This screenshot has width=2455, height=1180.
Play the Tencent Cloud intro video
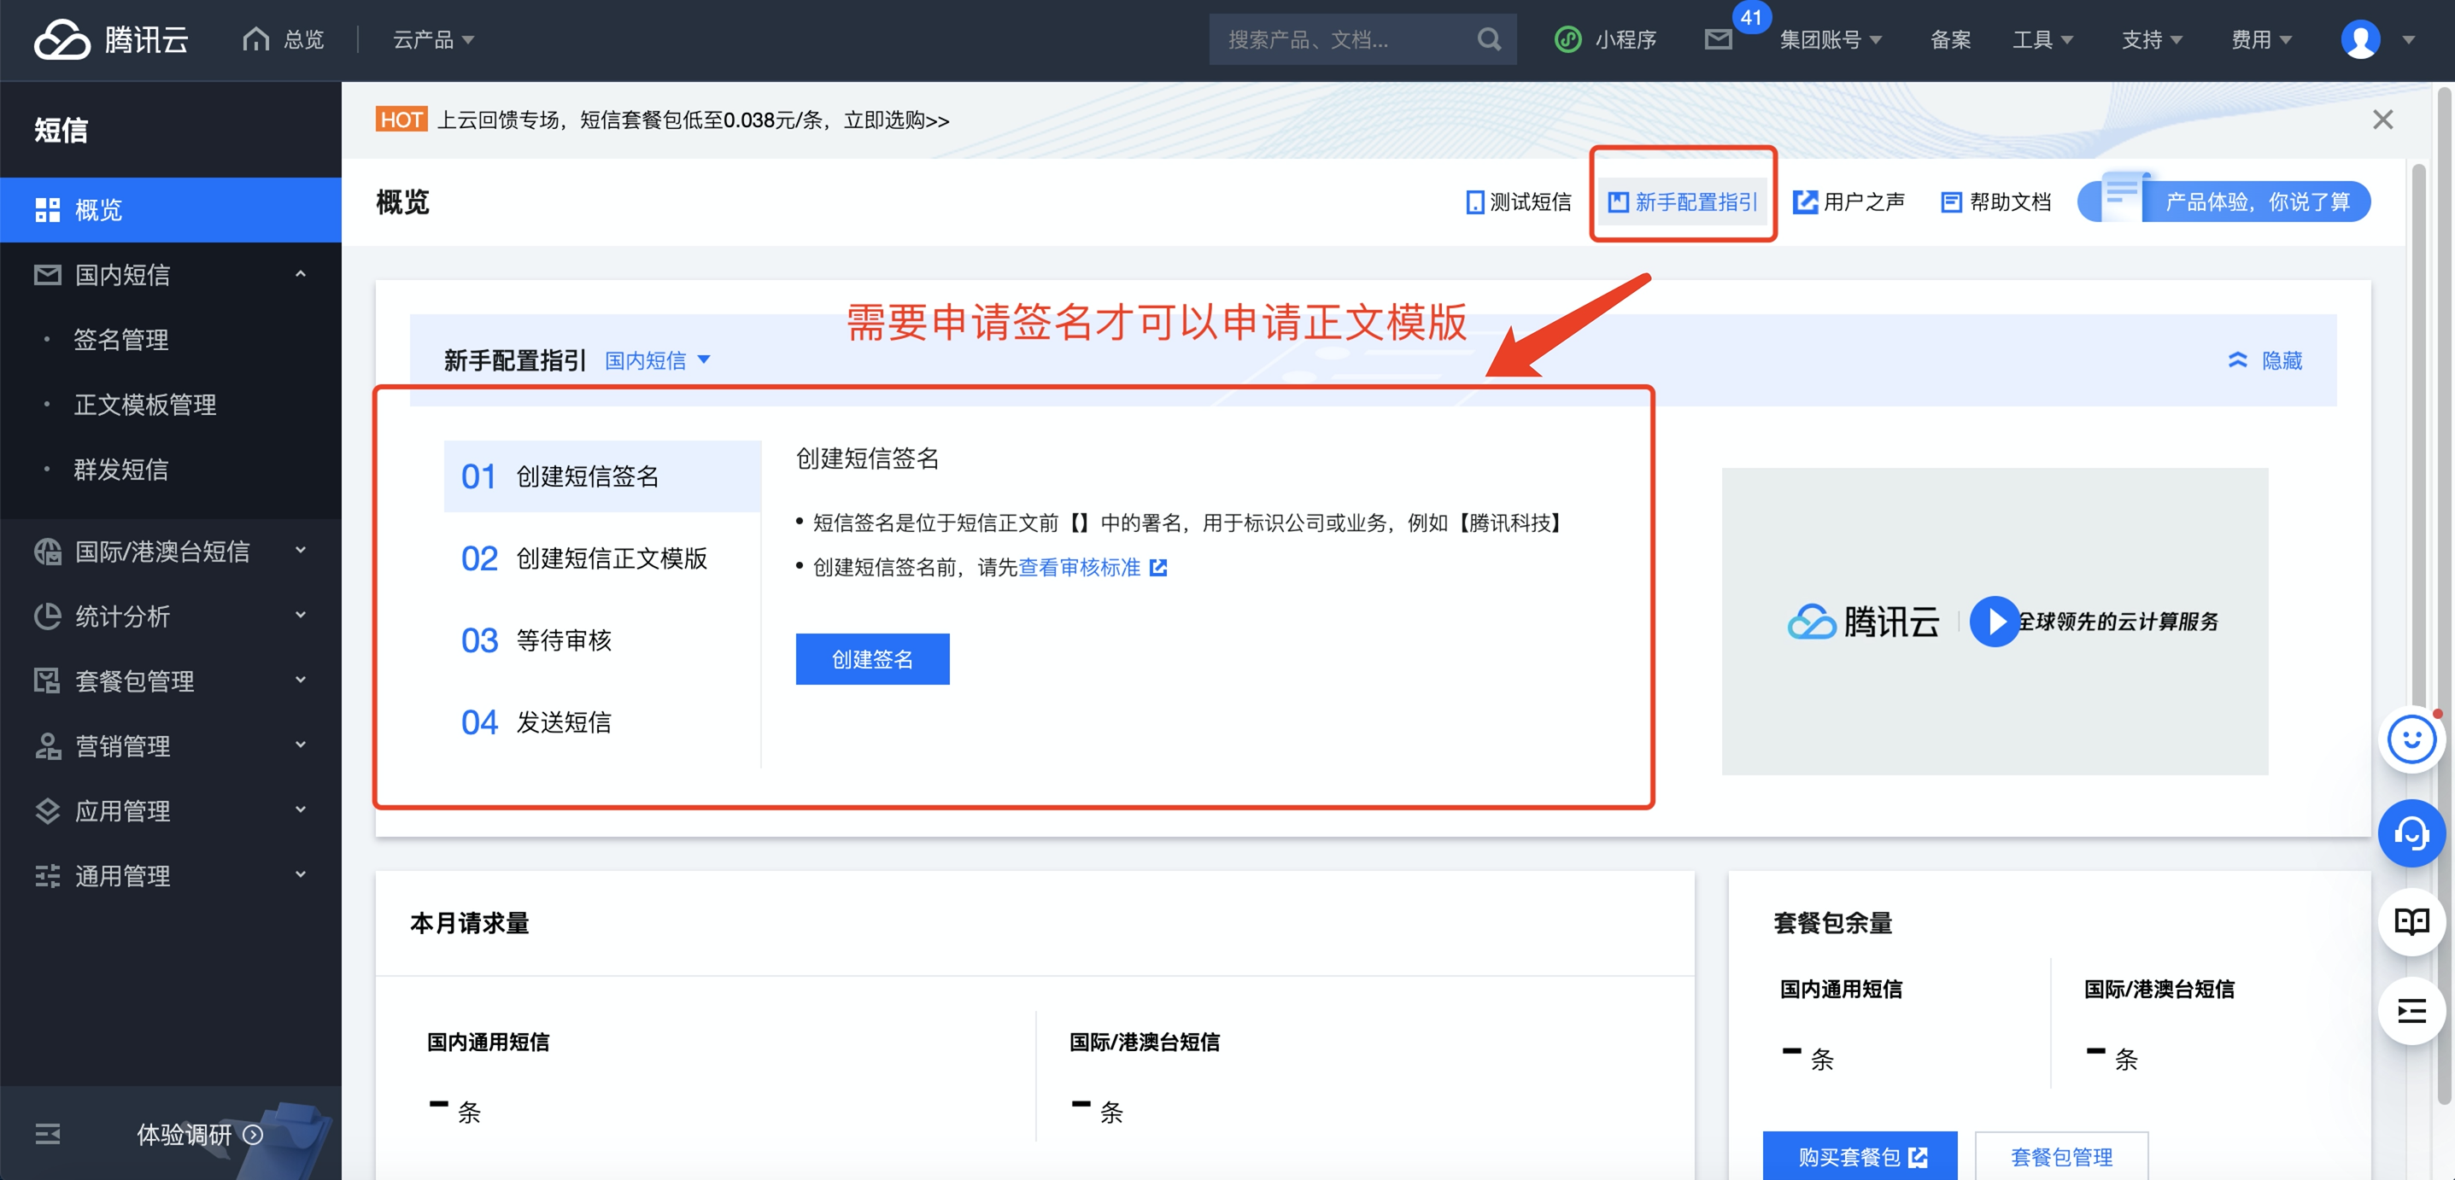(x=1994, y=621)
